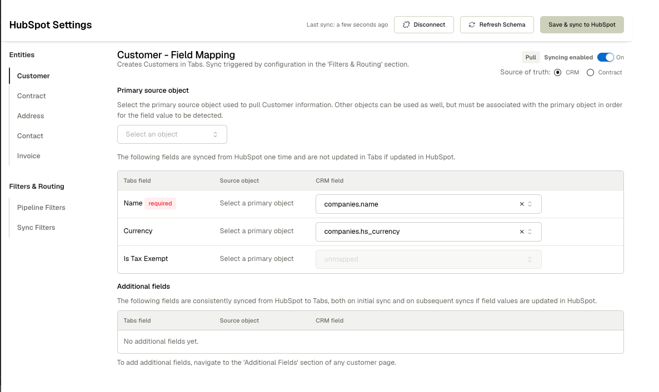This screenshot has height=392, width=659.
Task: Click the 'Filters & Routing' sidebar heading
Action: click(37, 187)
